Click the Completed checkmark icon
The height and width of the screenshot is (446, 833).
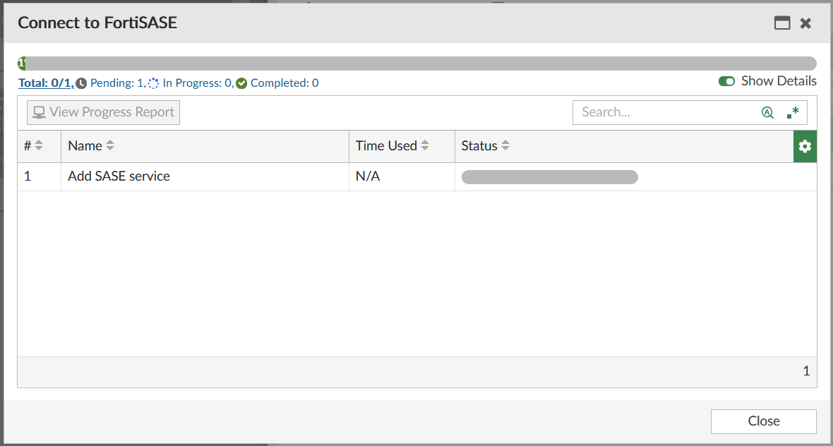point(241,83)
